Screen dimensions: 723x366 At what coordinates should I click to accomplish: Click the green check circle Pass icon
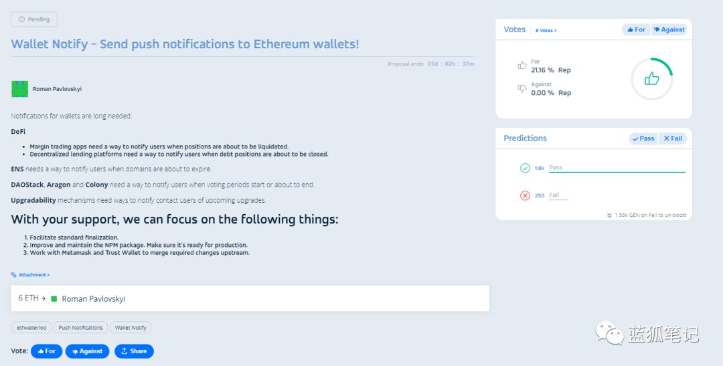(x=525, y=168)
